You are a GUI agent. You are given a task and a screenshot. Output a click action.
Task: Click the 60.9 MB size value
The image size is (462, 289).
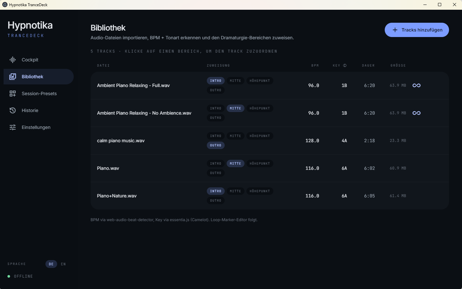tap(398, 168)
